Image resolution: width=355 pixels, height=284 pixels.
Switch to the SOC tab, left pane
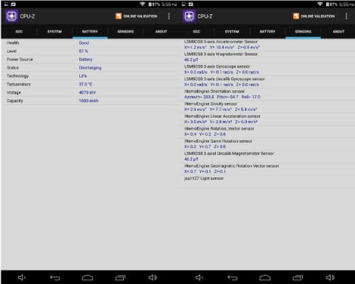pos(19,32)
